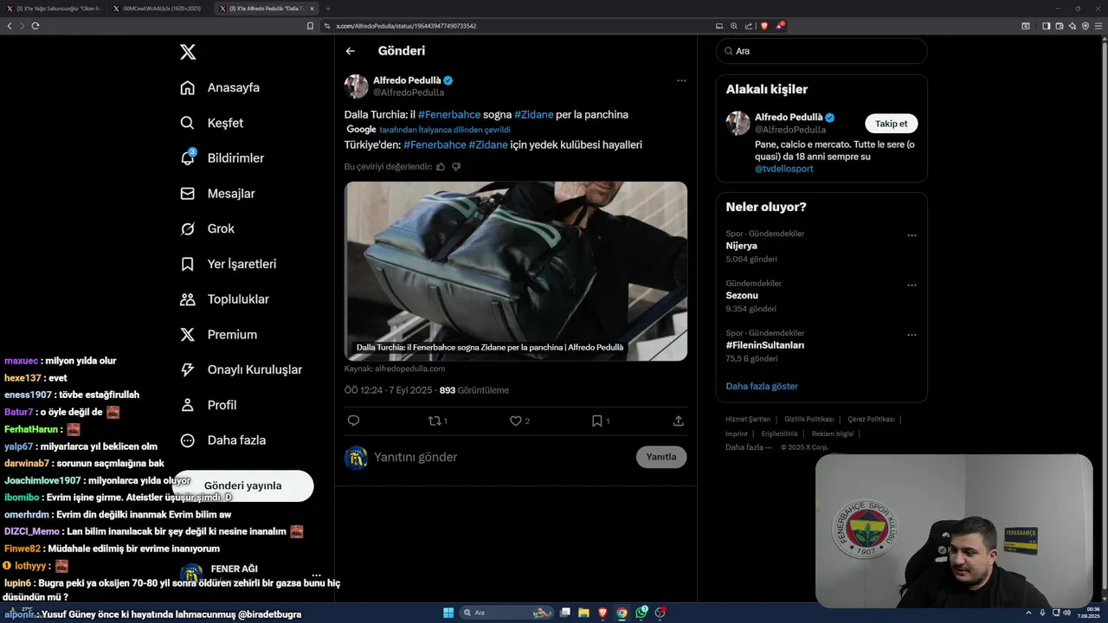The image size is (1108, 623).
Task: Expand Daha fazla menu in sidebar
Action: point(222,440)
